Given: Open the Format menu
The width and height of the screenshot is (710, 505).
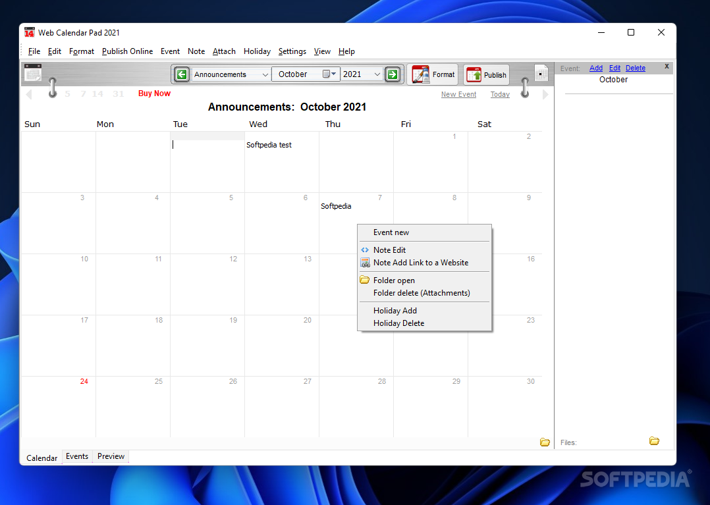Looking at the screenshot, I should click(82, 51).
